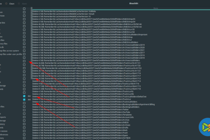
Task: Tick the checkbox on the 'ean' row
Action: pos(24,12)
